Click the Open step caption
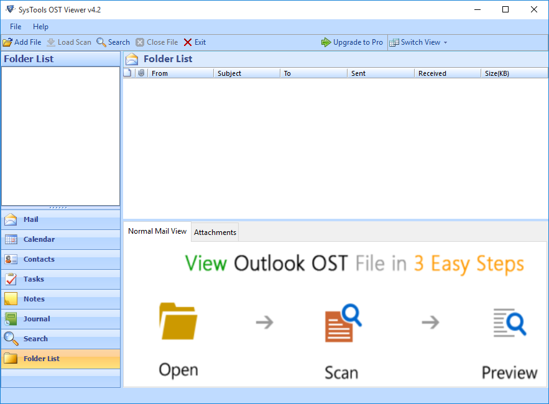This screenshot has height=404, width=549. click(178, 370)
